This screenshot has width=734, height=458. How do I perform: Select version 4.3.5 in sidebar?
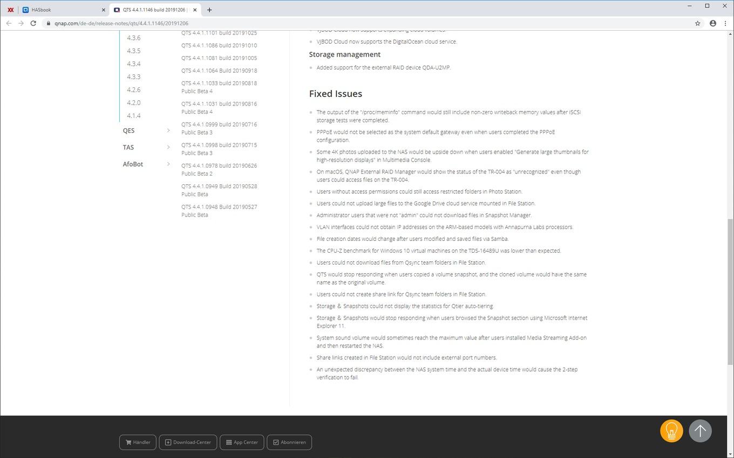click(x=133, y=51)
